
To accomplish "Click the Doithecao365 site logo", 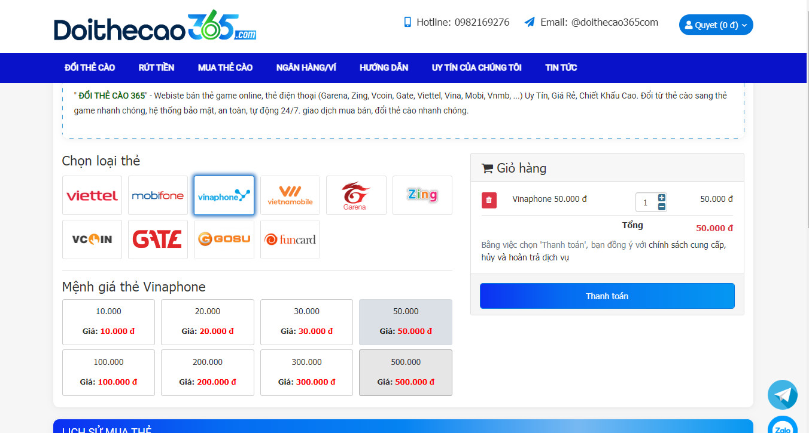I will [x=155, y=26].
